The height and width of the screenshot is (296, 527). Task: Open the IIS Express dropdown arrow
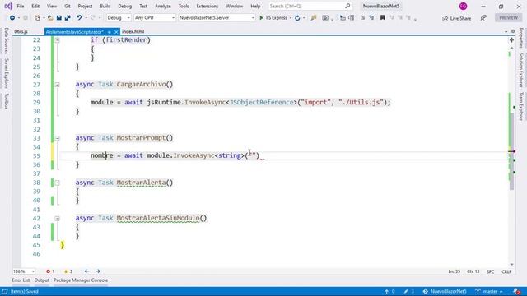[x=291, y=18]
